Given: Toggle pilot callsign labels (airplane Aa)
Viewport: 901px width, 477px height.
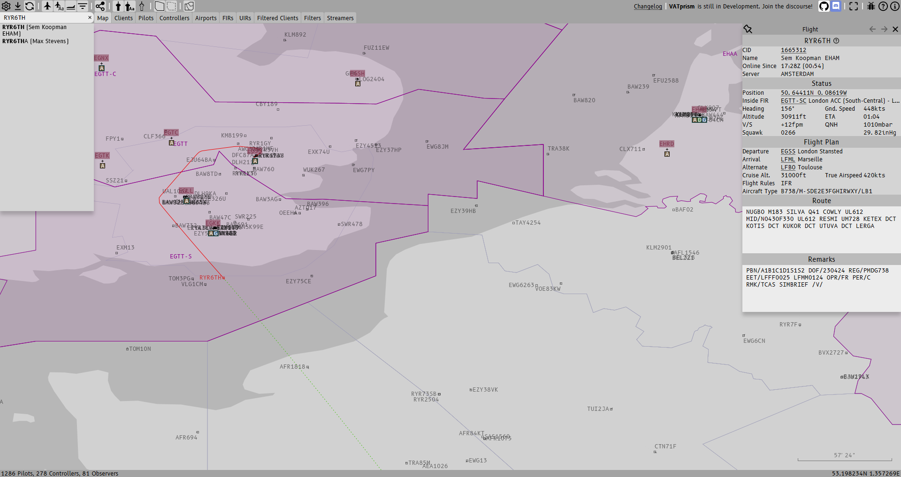Looking at the screenshot, I should 59,6.
